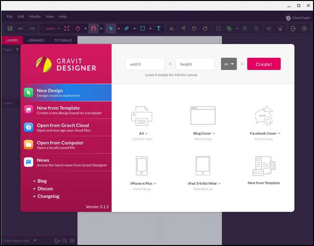The image size is (314, 246).
Task: Expand the Facebook Cover preset options
Action: pyautogui.click(x=265, y=133)
